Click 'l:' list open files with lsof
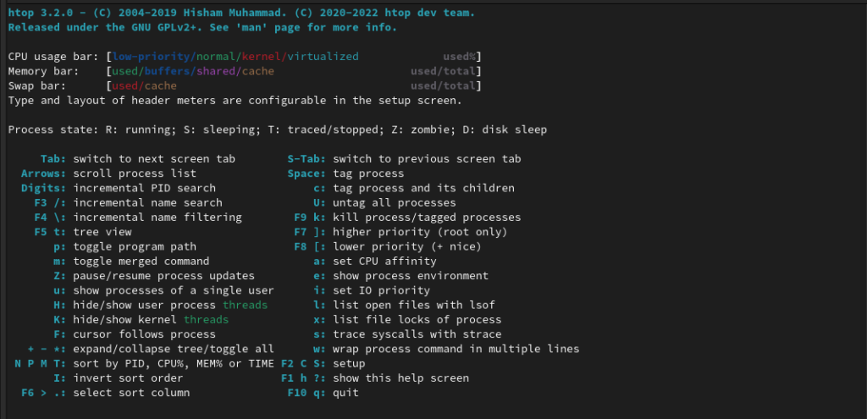The image size is (867, 419). (404, 305)
